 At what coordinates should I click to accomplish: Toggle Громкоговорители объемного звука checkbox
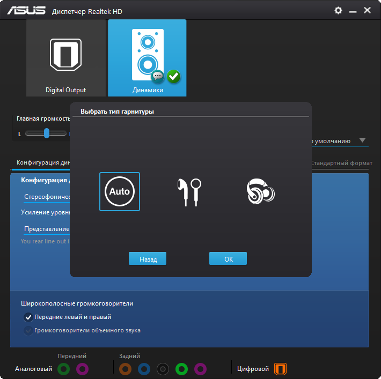click(x=28, y=331)
